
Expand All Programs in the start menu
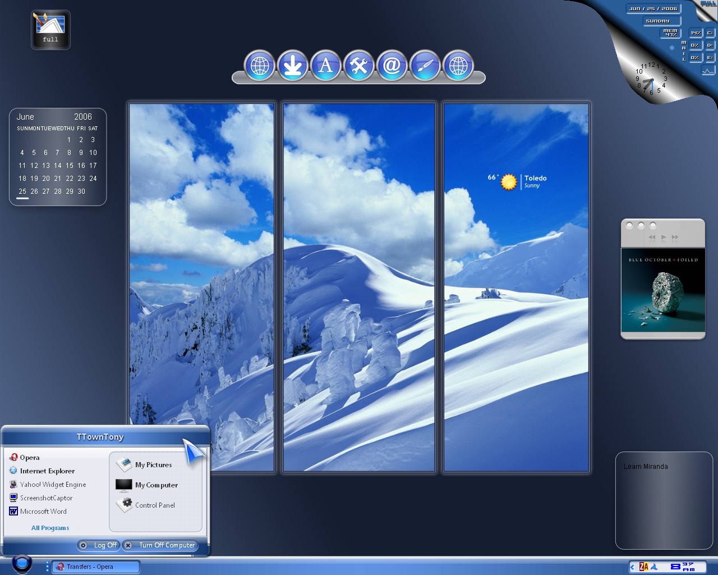[x=50, y=528]
